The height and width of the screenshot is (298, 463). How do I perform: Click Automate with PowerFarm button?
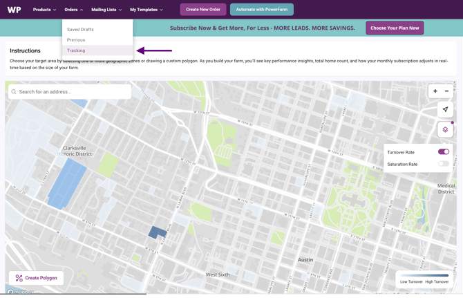[262, 10]
